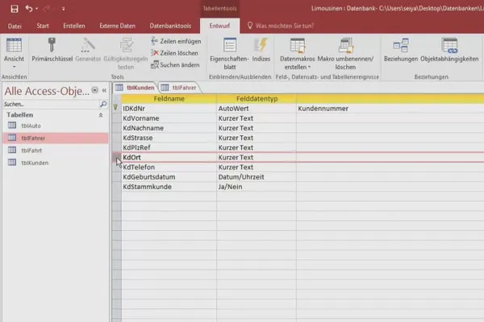Click the Kurzer Text type of KdTelefon
Viewport: 484px width, 322px height.
click(x=257, y=167)
